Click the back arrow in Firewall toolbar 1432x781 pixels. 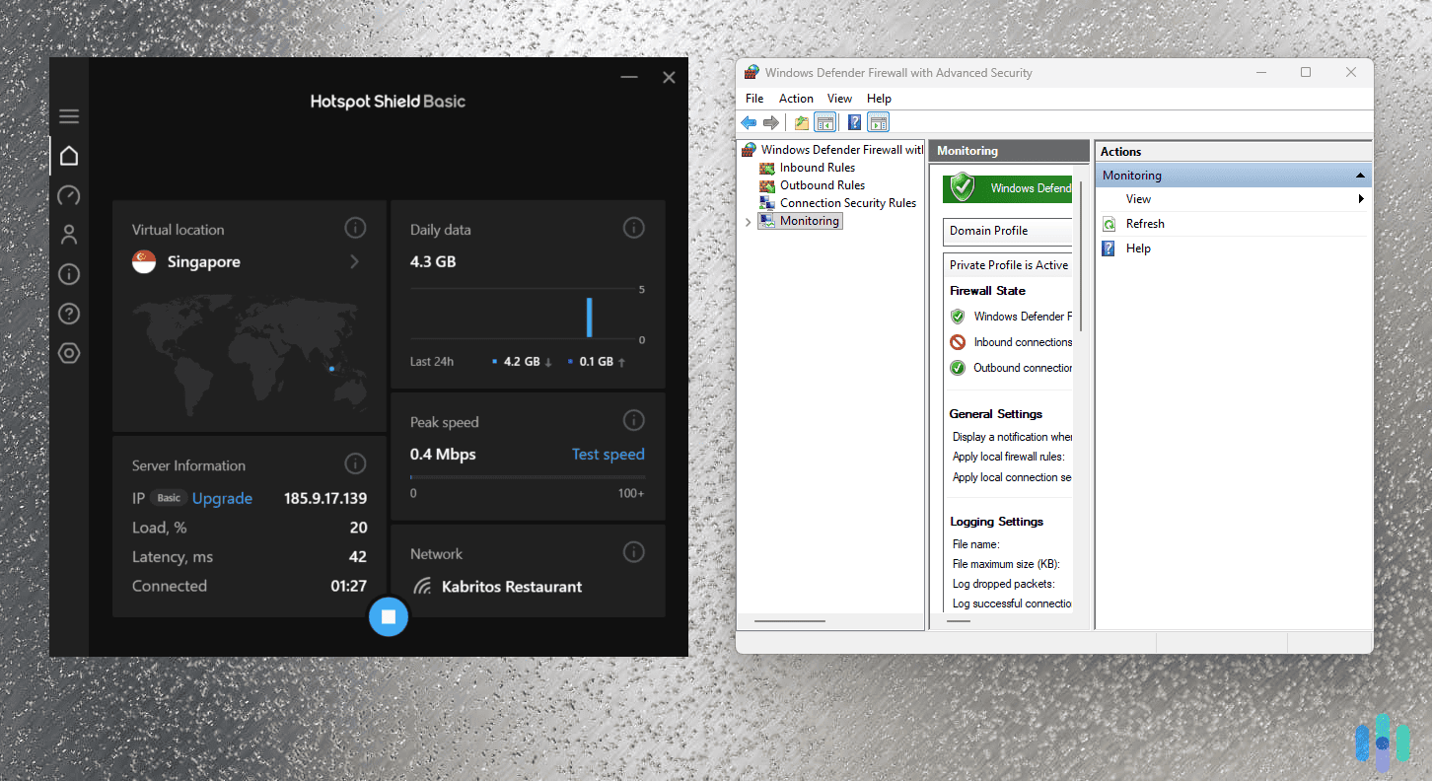[x=749, y=121]
